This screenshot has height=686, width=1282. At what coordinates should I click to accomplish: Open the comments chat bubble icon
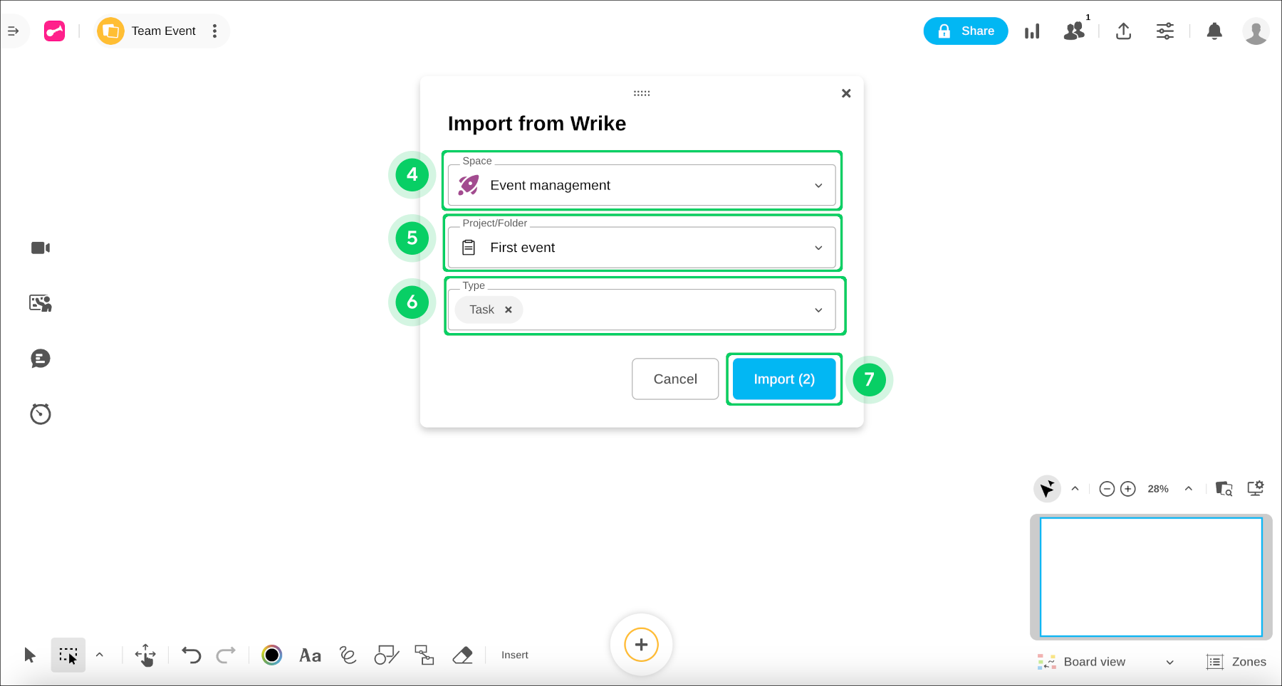40,359
